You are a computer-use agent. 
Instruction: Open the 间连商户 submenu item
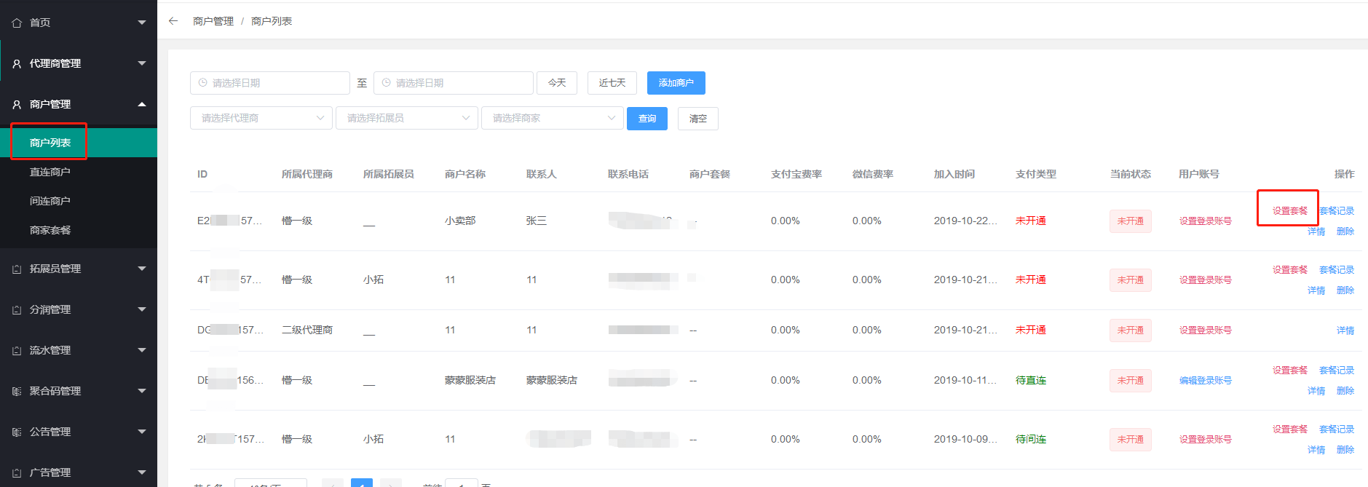(x=79, y=201)
